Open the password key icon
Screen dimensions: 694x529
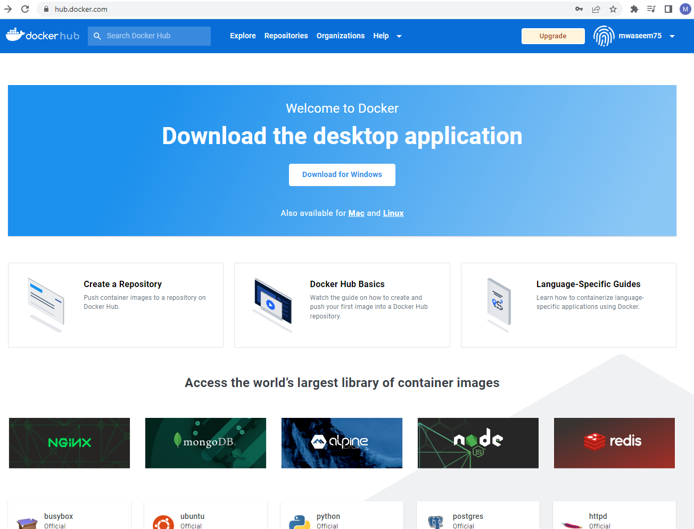pyautogui.click(x=579, y=9)
